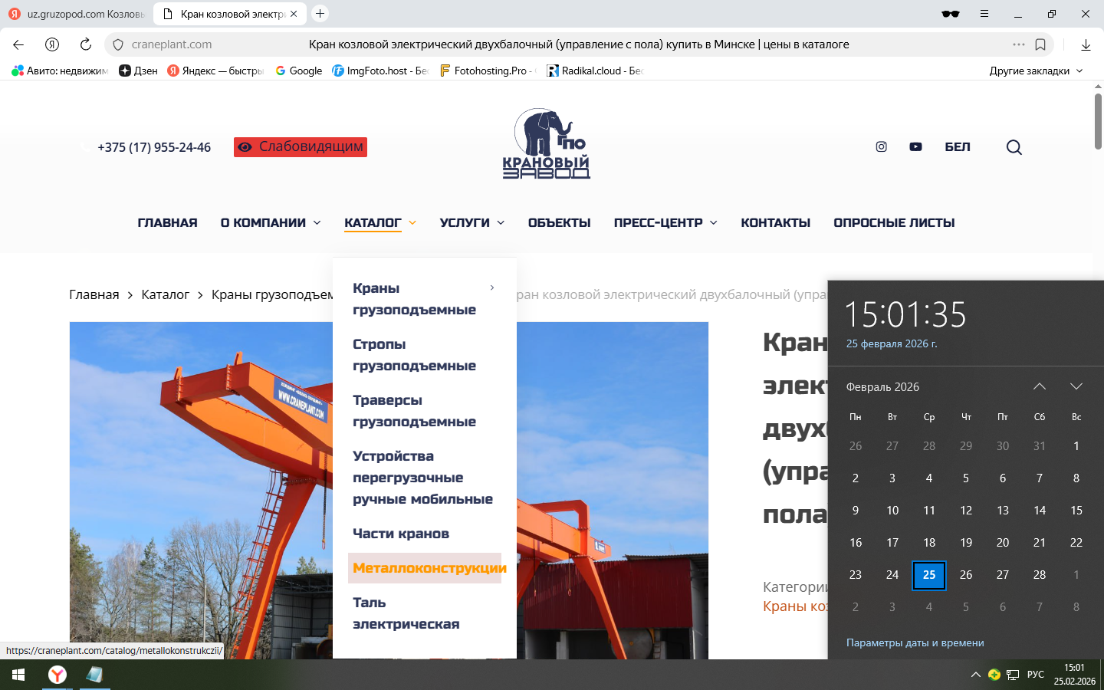This screenshot has width=1104, height=690.
Task: Switch site language with БЕЛ
Action: [958, 146]
